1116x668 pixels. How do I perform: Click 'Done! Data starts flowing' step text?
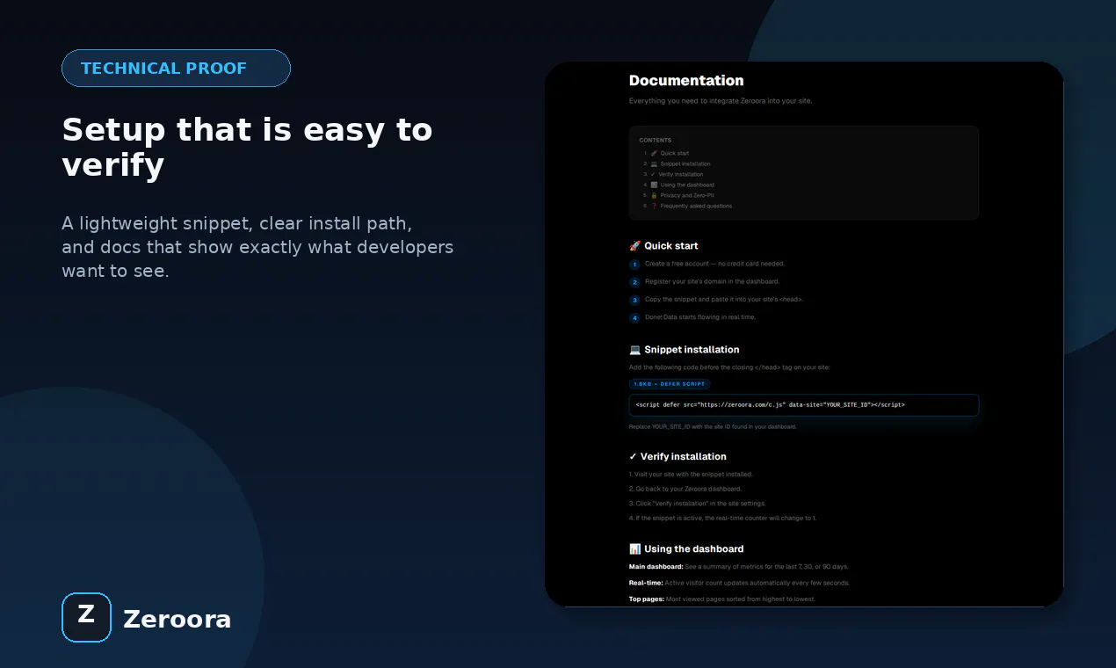(x=700, y=317)
